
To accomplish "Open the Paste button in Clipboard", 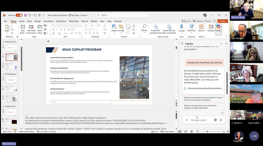I will pyautogui.click(x=7, y=29).
